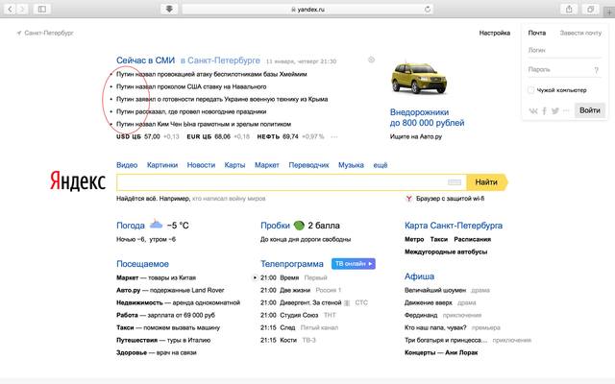Click the Расписания link
This screenshot has height=384, width=615.
coord(472,239)
